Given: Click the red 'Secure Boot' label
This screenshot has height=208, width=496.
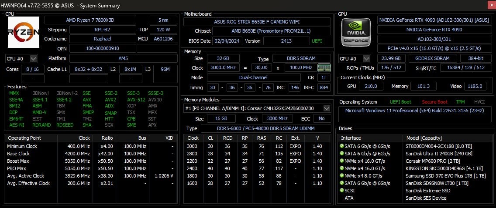Looking at the screenshot, I should pyautogui.click(x=434, y=102).
